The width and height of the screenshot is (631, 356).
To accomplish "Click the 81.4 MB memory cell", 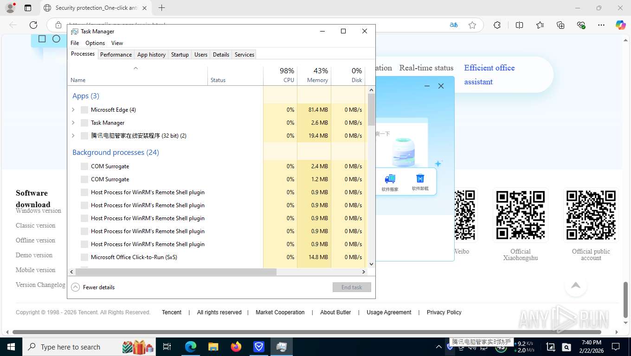I will tap(314, 110).
